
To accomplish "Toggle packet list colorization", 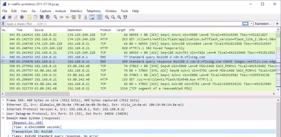I will pyautogui.click(x=99, y=17).
